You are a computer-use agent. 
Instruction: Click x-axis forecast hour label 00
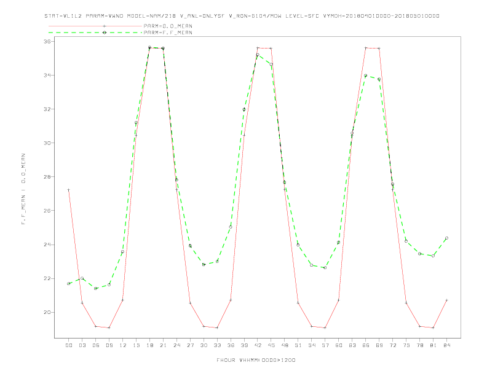[69, 345]
